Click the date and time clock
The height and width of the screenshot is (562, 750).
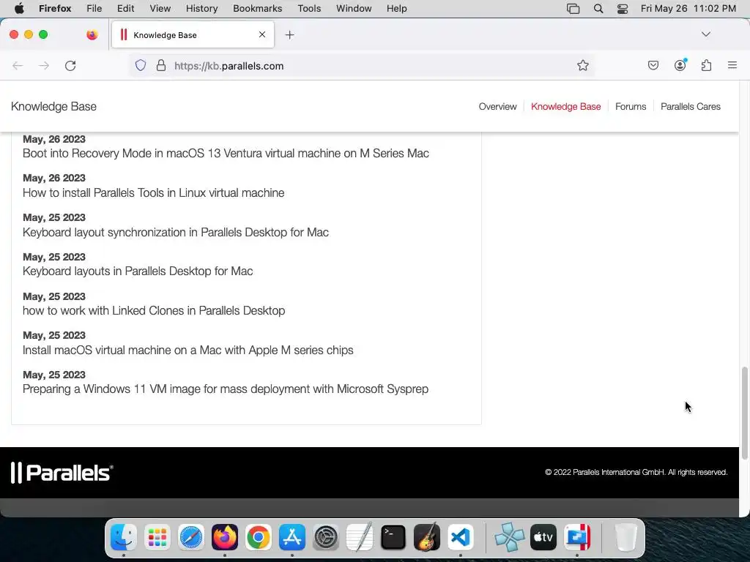tap(688, 9)
